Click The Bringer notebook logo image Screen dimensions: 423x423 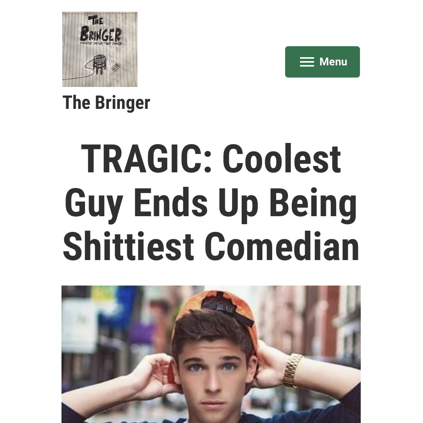pos(100,49)
